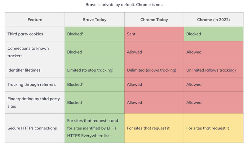Select the Brave Today column header
Screen dimensions: 248x148
coord(95,20)
